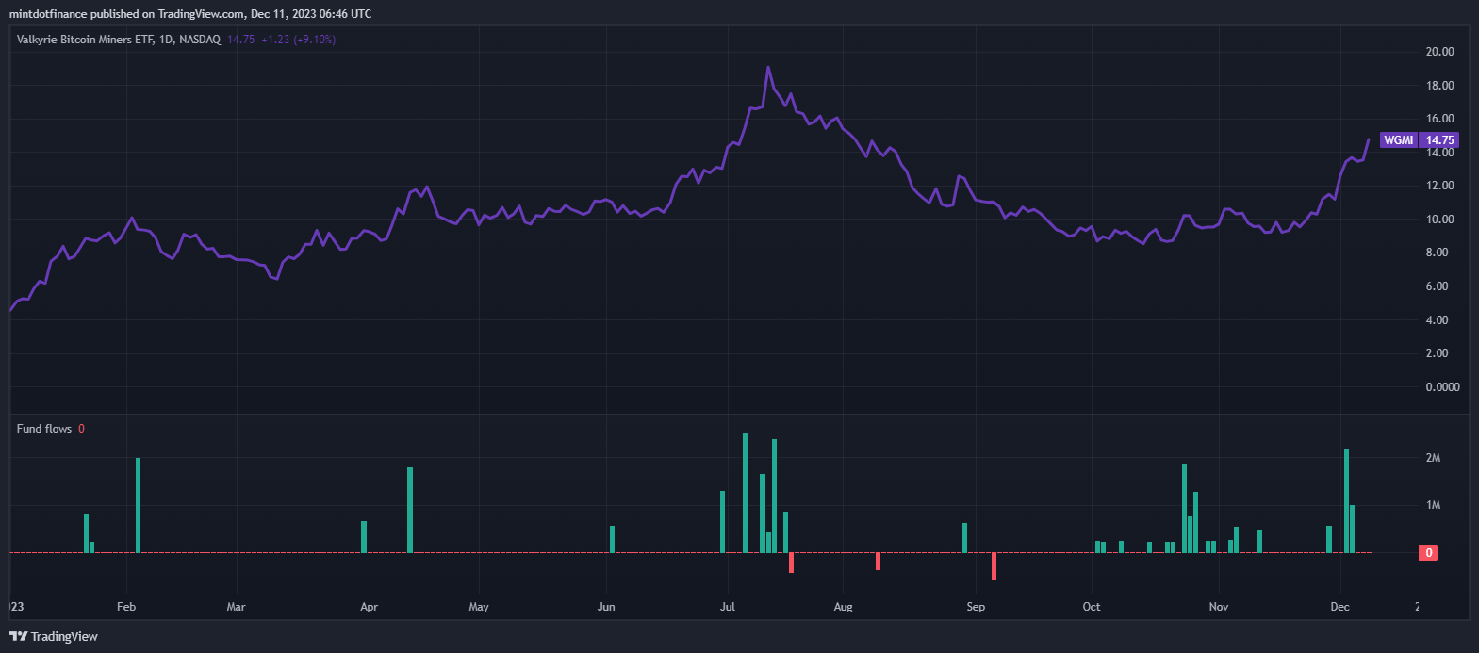This screenshot has height=653, width=1479.
Task: Click the Fund flows indicator label
Action: coord(44,429)
